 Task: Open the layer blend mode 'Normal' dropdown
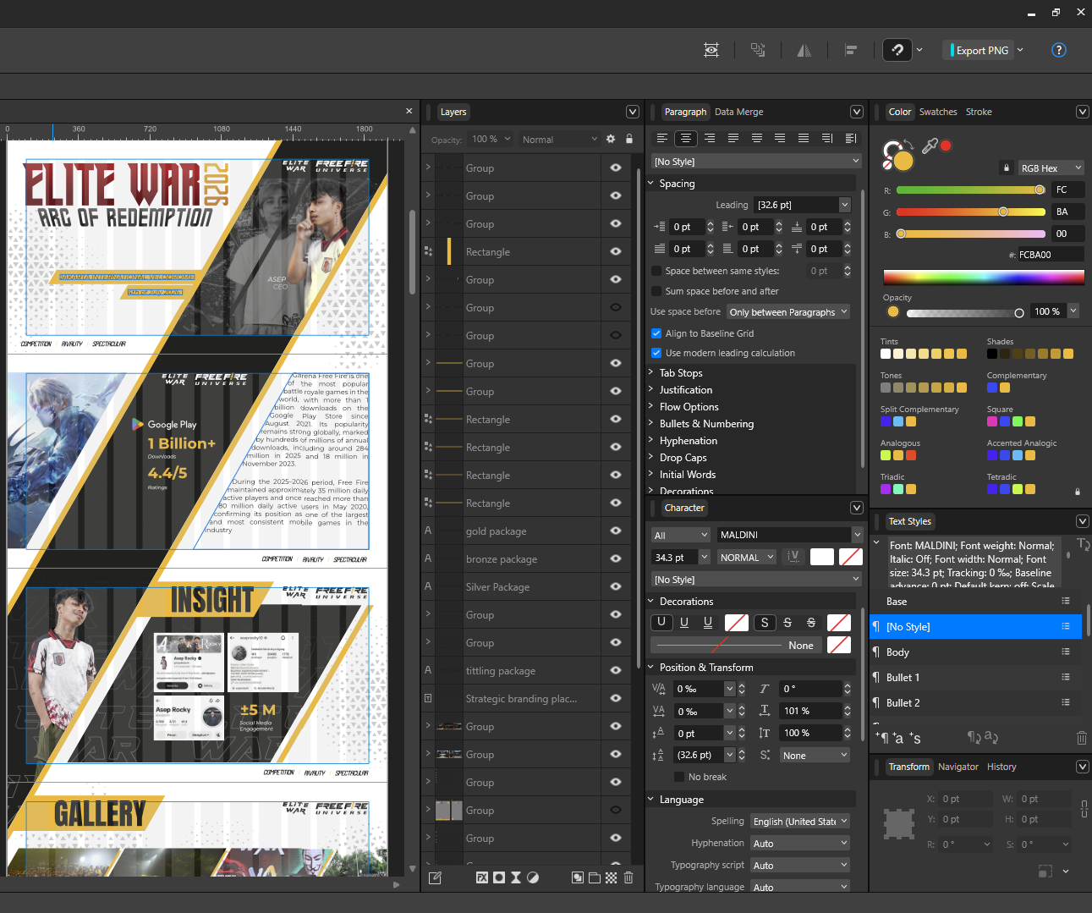[559, 139]
